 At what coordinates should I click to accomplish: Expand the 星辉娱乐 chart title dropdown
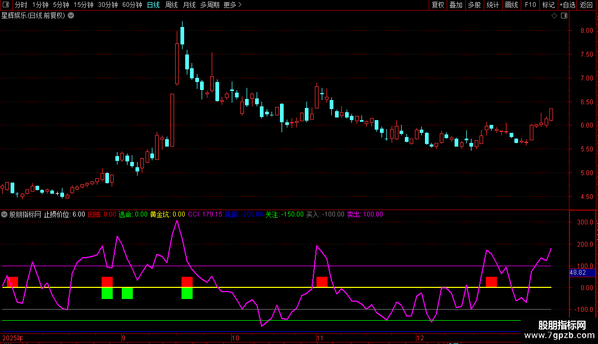(71, 15)
